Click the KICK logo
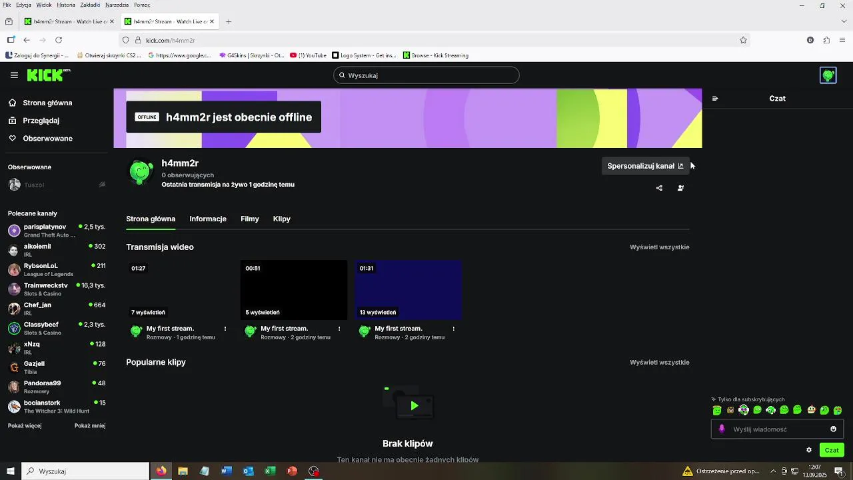Screen dimensions: 853x480 pyautogui.click(x=48, y=75)
